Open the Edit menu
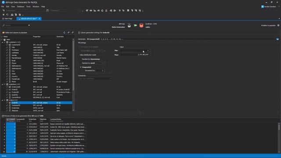The width and height of the screenshot is (281, 158). (7, 7)
